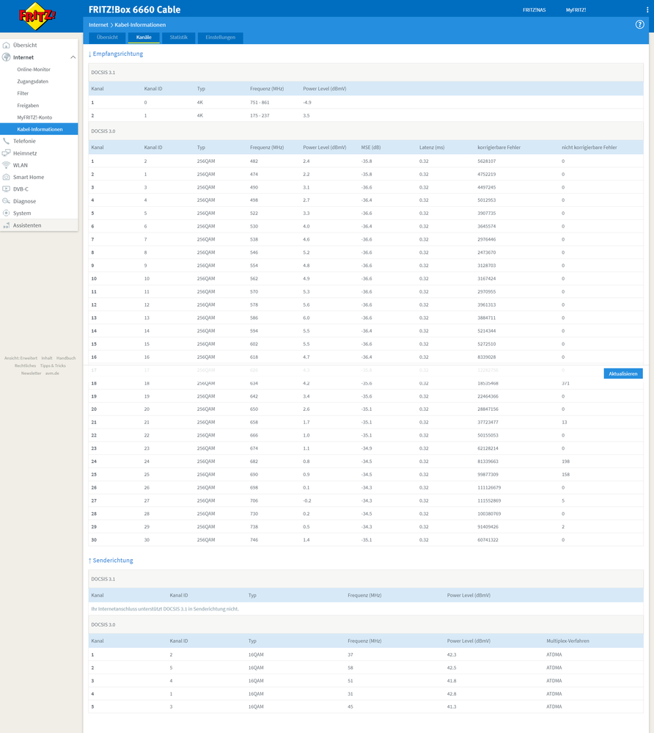654x733 pixels.
Task: Click upstream power level 41.3
Action: [x=451, y=707]
